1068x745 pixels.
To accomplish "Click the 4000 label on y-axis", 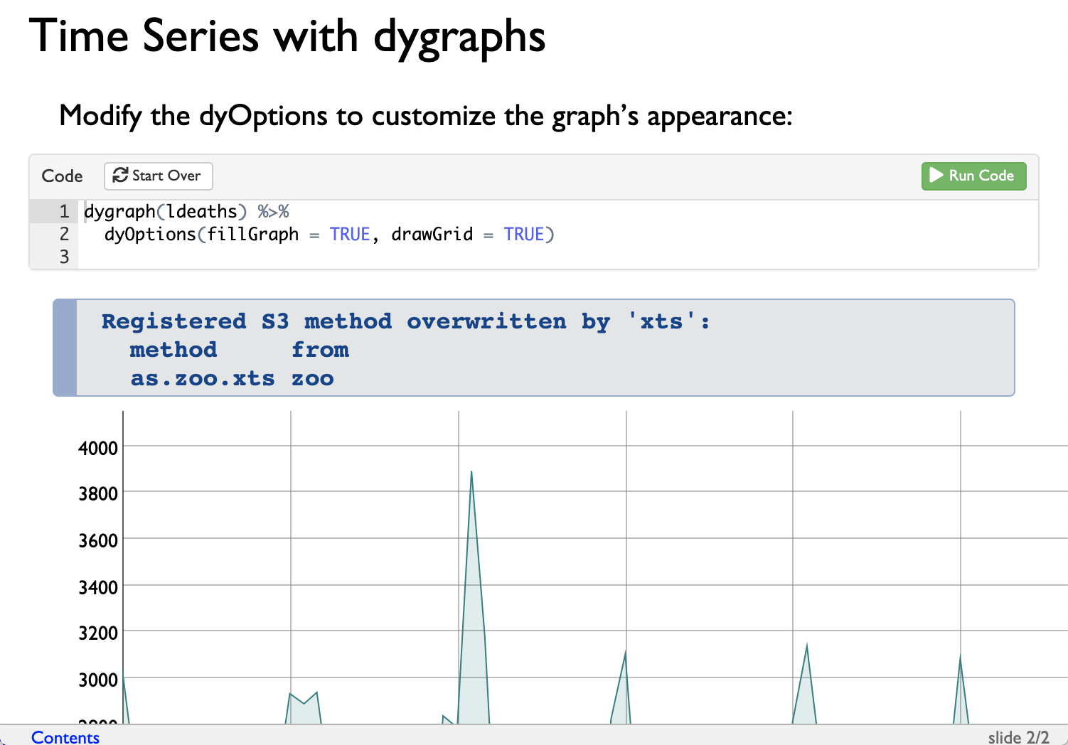I will click(x=99, y=448).
